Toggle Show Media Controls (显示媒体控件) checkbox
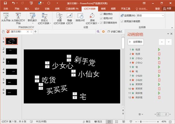Screen dimensions: 175x124 click(x=101, y=23)
